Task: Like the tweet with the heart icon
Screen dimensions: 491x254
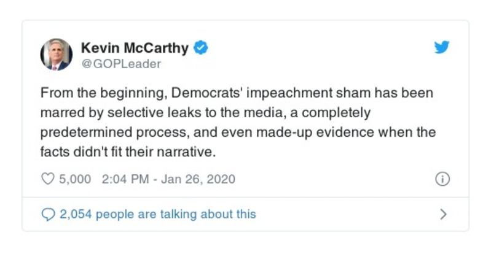Action: point(47,179)
